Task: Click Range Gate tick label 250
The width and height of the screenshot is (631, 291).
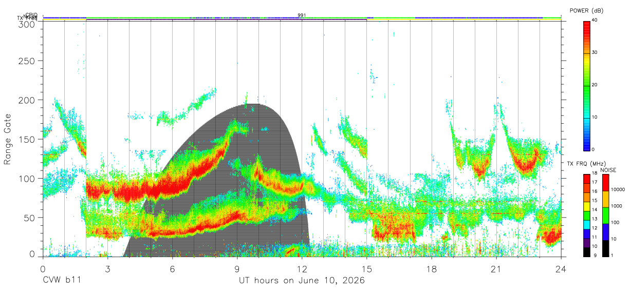Action: coord(27,61)
